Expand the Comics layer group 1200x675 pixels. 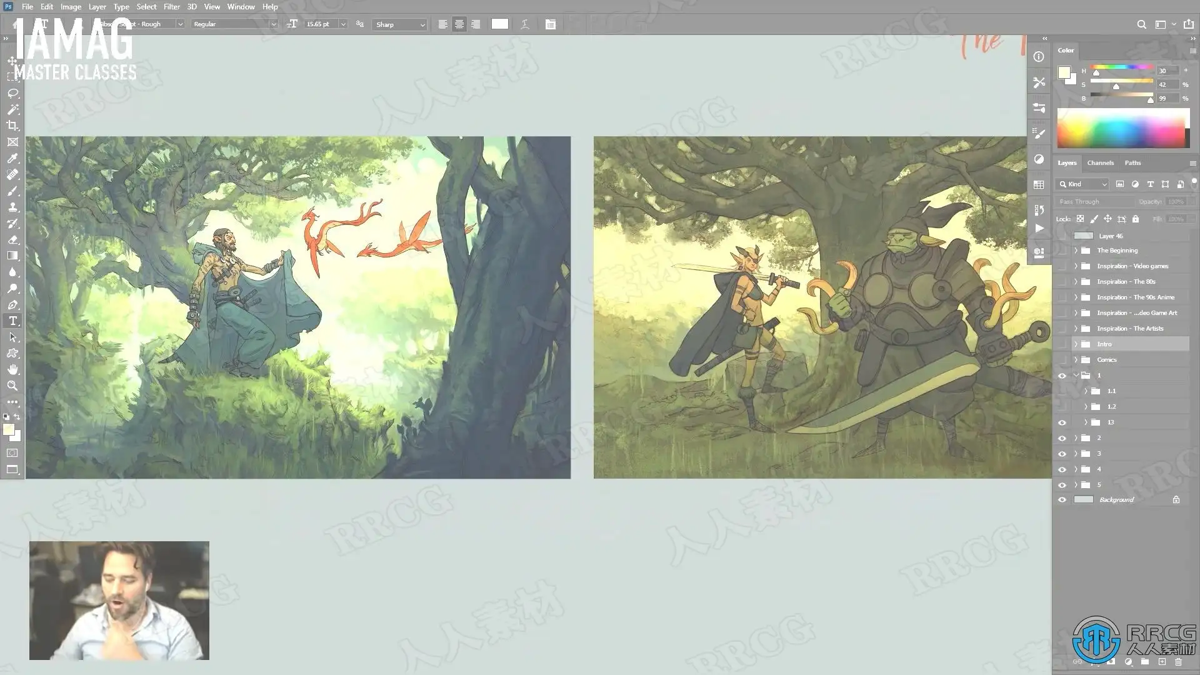click(1076, 360)
